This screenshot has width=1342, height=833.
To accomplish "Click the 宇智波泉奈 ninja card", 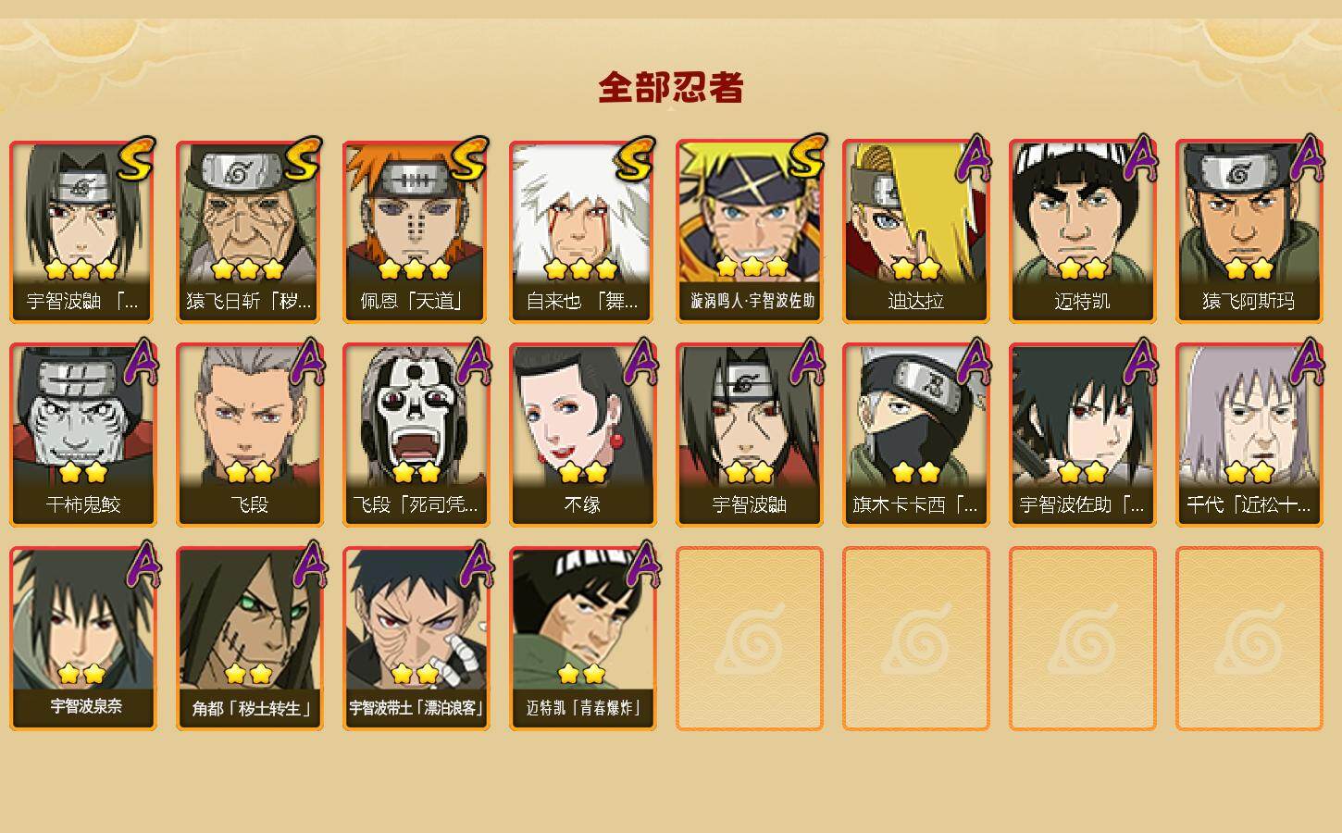I will [x=83, y=639].
